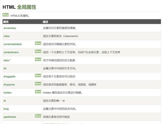Image resolution: width=162 pixels, height=124 pixels.
Task: Click the New badge beside contextmenu
Action: (x=38, y=51)
